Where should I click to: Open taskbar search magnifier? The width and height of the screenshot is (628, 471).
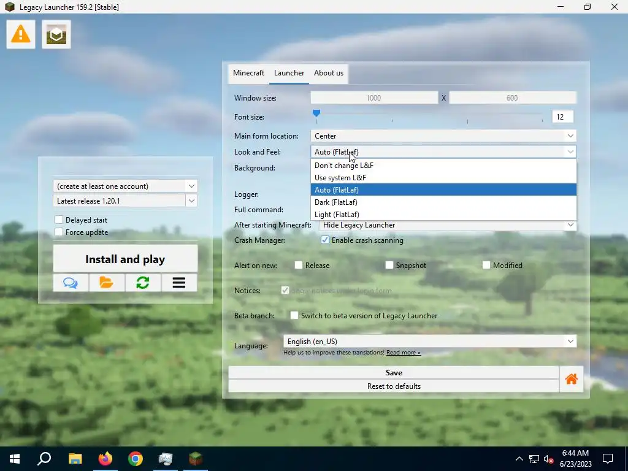tap(44, 459)
